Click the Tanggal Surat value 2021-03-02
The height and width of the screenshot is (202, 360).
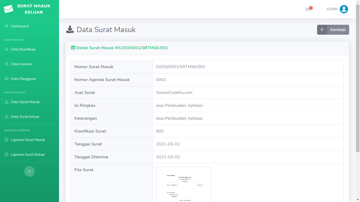point(168,144)
